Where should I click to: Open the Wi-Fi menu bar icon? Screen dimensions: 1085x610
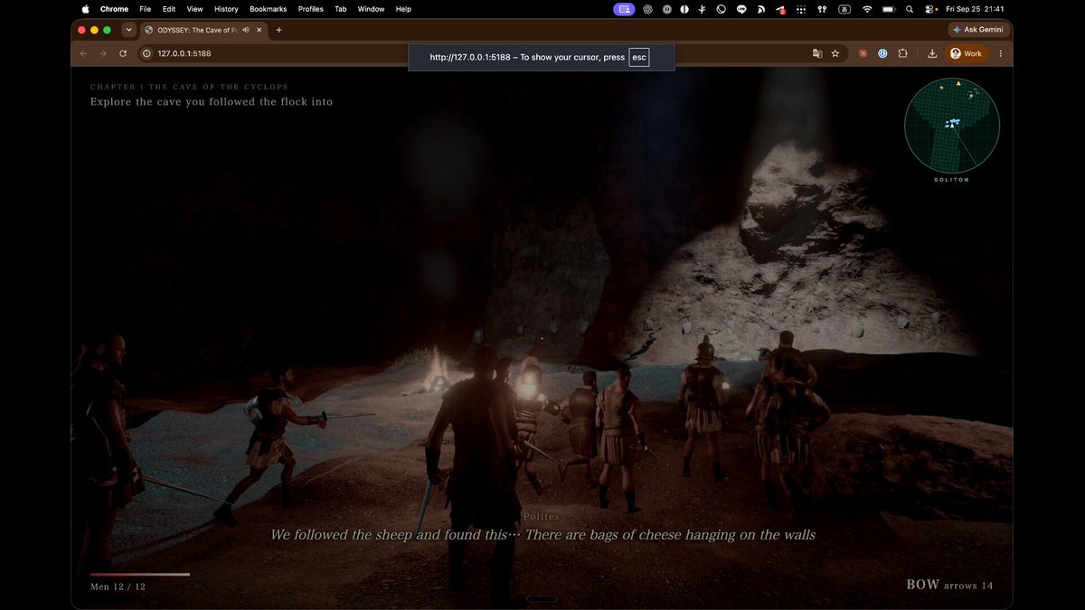[x=868, y=9]
